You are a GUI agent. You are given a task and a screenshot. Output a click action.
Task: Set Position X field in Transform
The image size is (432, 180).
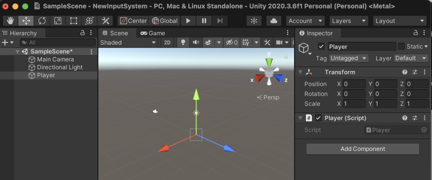(x=354, y=84)
